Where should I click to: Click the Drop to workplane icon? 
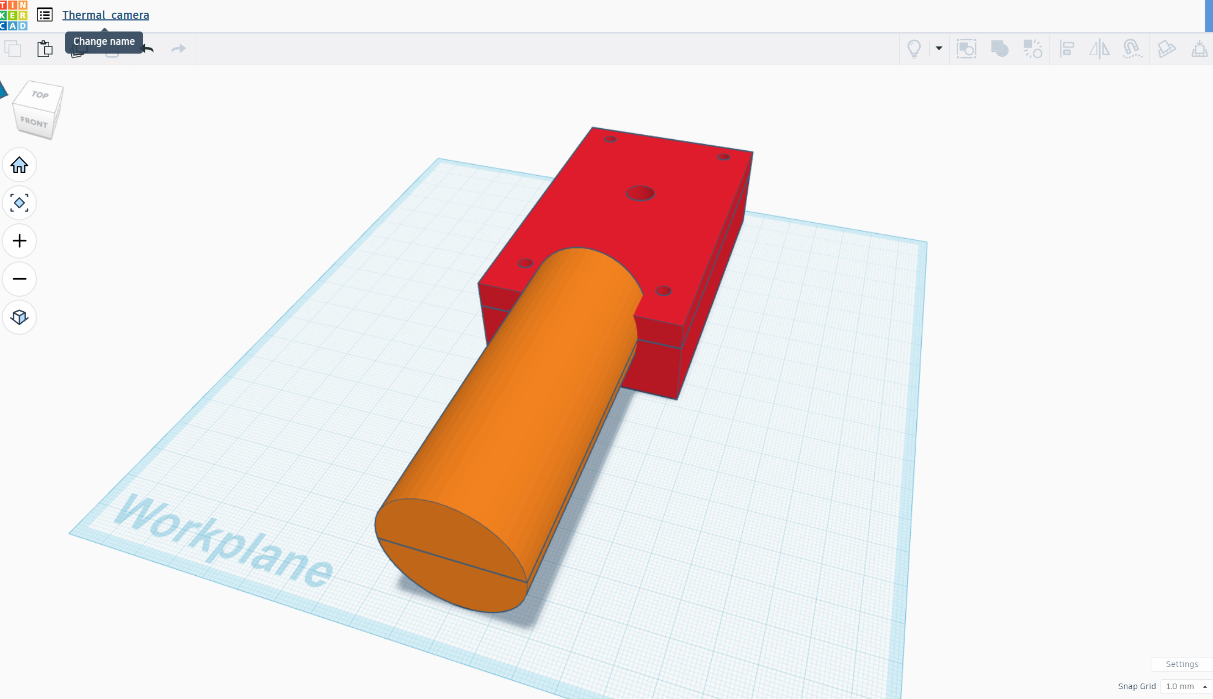[x=1199, y=49]
